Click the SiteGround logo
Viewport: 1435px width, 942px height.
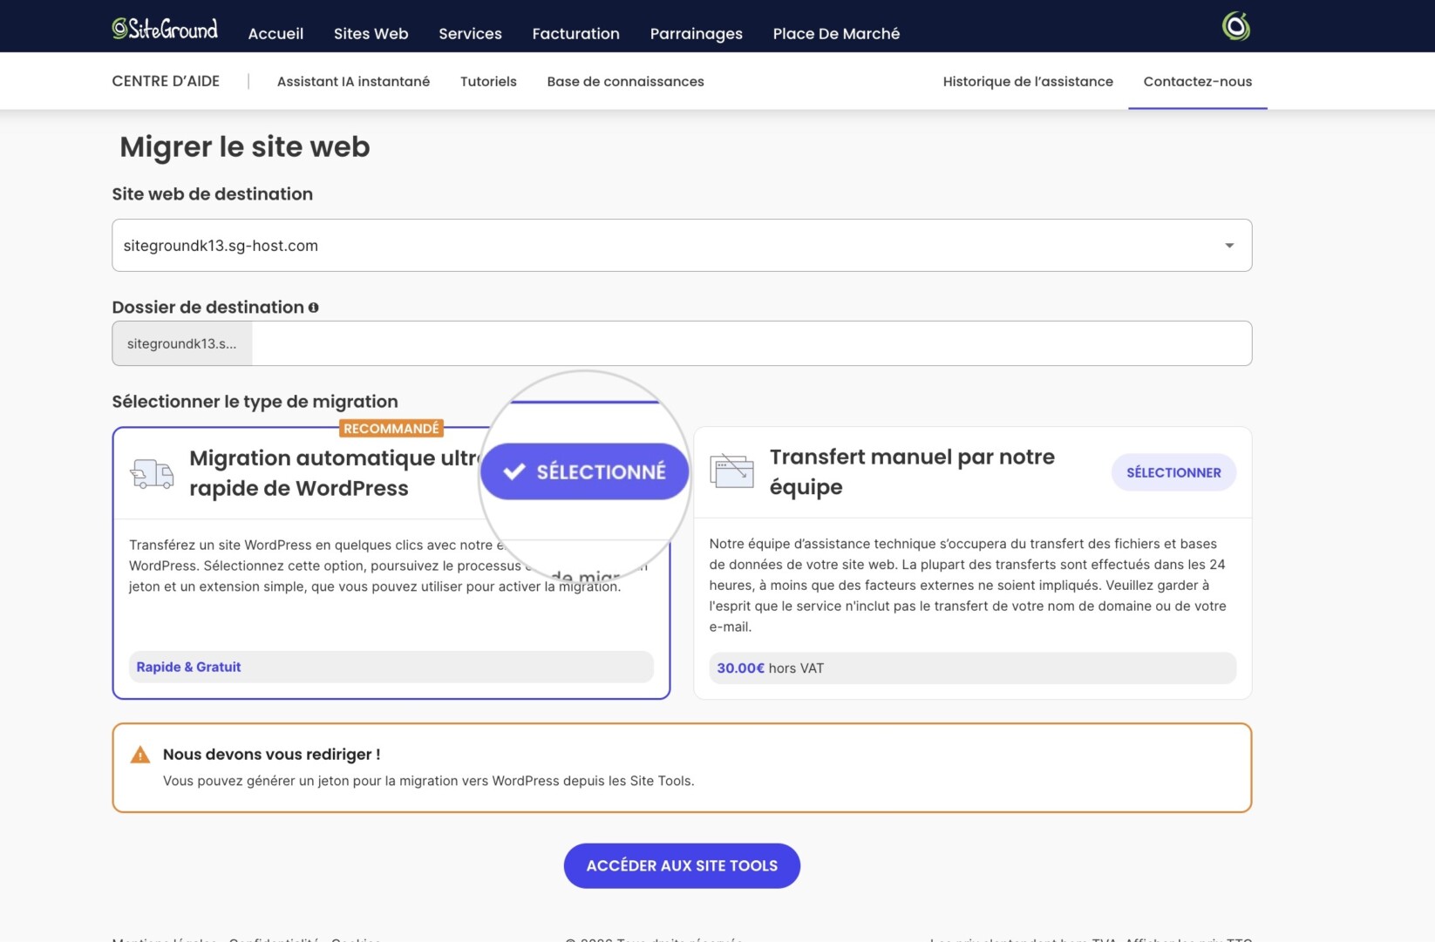tap(165, 29)
